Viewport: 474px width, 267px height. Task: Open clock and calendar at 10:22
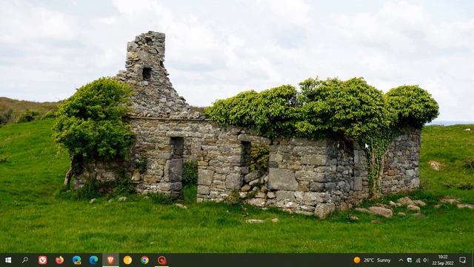pyautogui.click(x=443, y=260)
